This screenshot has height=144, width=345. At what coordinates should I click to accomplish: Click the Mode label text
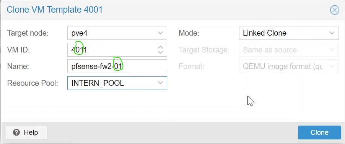click(x=189, y=33)
